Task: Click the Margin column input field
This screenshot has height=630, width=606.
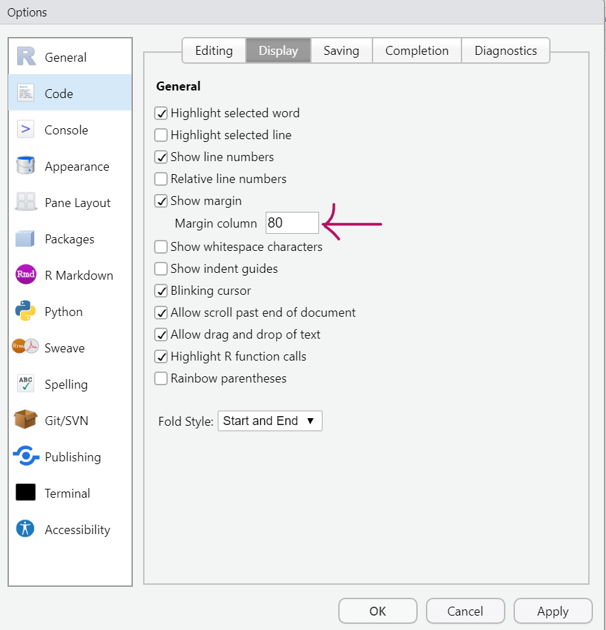Action: click(x=292, y=223)
